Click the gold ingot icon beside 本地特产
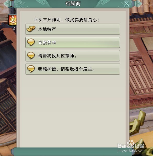This screenshot has height=156, width=153. [31, 29]
